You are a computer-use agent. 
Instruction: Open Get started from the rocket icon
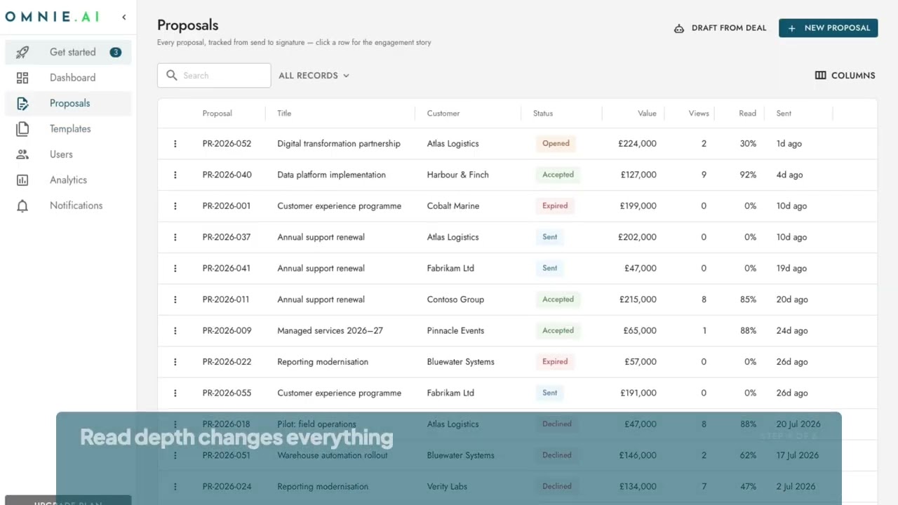(x=22, y=52)
